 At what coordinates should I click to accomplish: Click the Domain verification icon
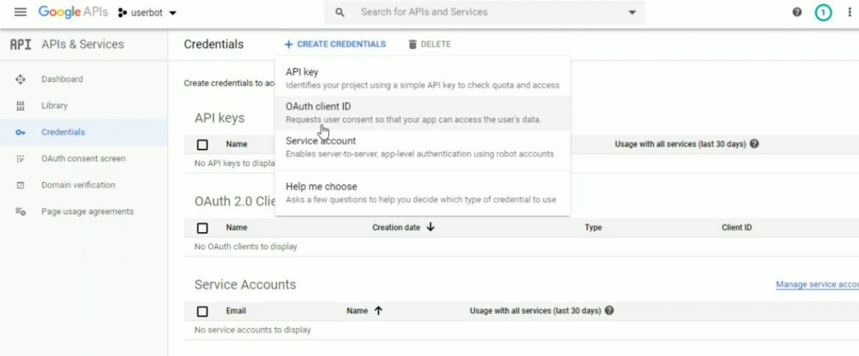tap(21, 185)
